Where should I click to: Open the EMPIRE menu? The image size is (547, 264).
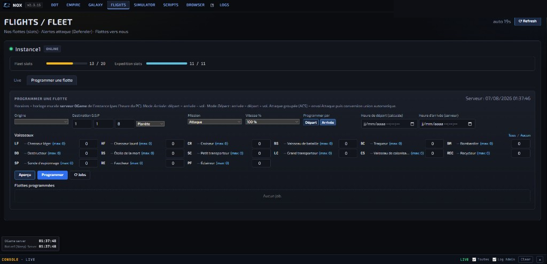coord(73,5)
